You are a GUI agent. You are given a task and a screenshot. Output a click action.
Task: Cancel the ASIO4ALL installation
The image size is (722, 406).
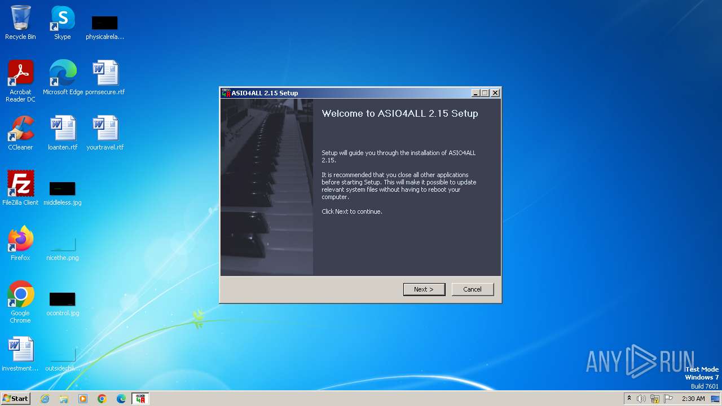click(x=473, y=289)
